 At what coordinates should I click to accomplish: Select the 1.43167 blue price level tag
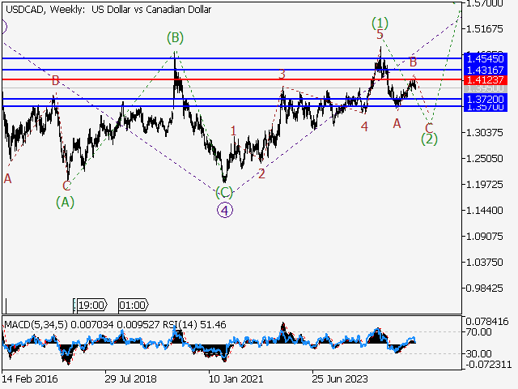click(x=486, y=70)
